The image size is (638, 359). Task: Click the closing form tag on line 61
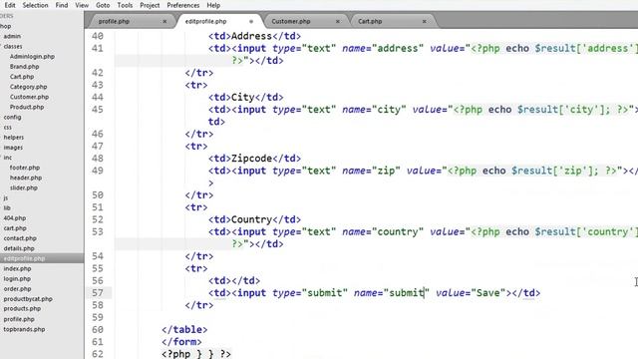181,342
